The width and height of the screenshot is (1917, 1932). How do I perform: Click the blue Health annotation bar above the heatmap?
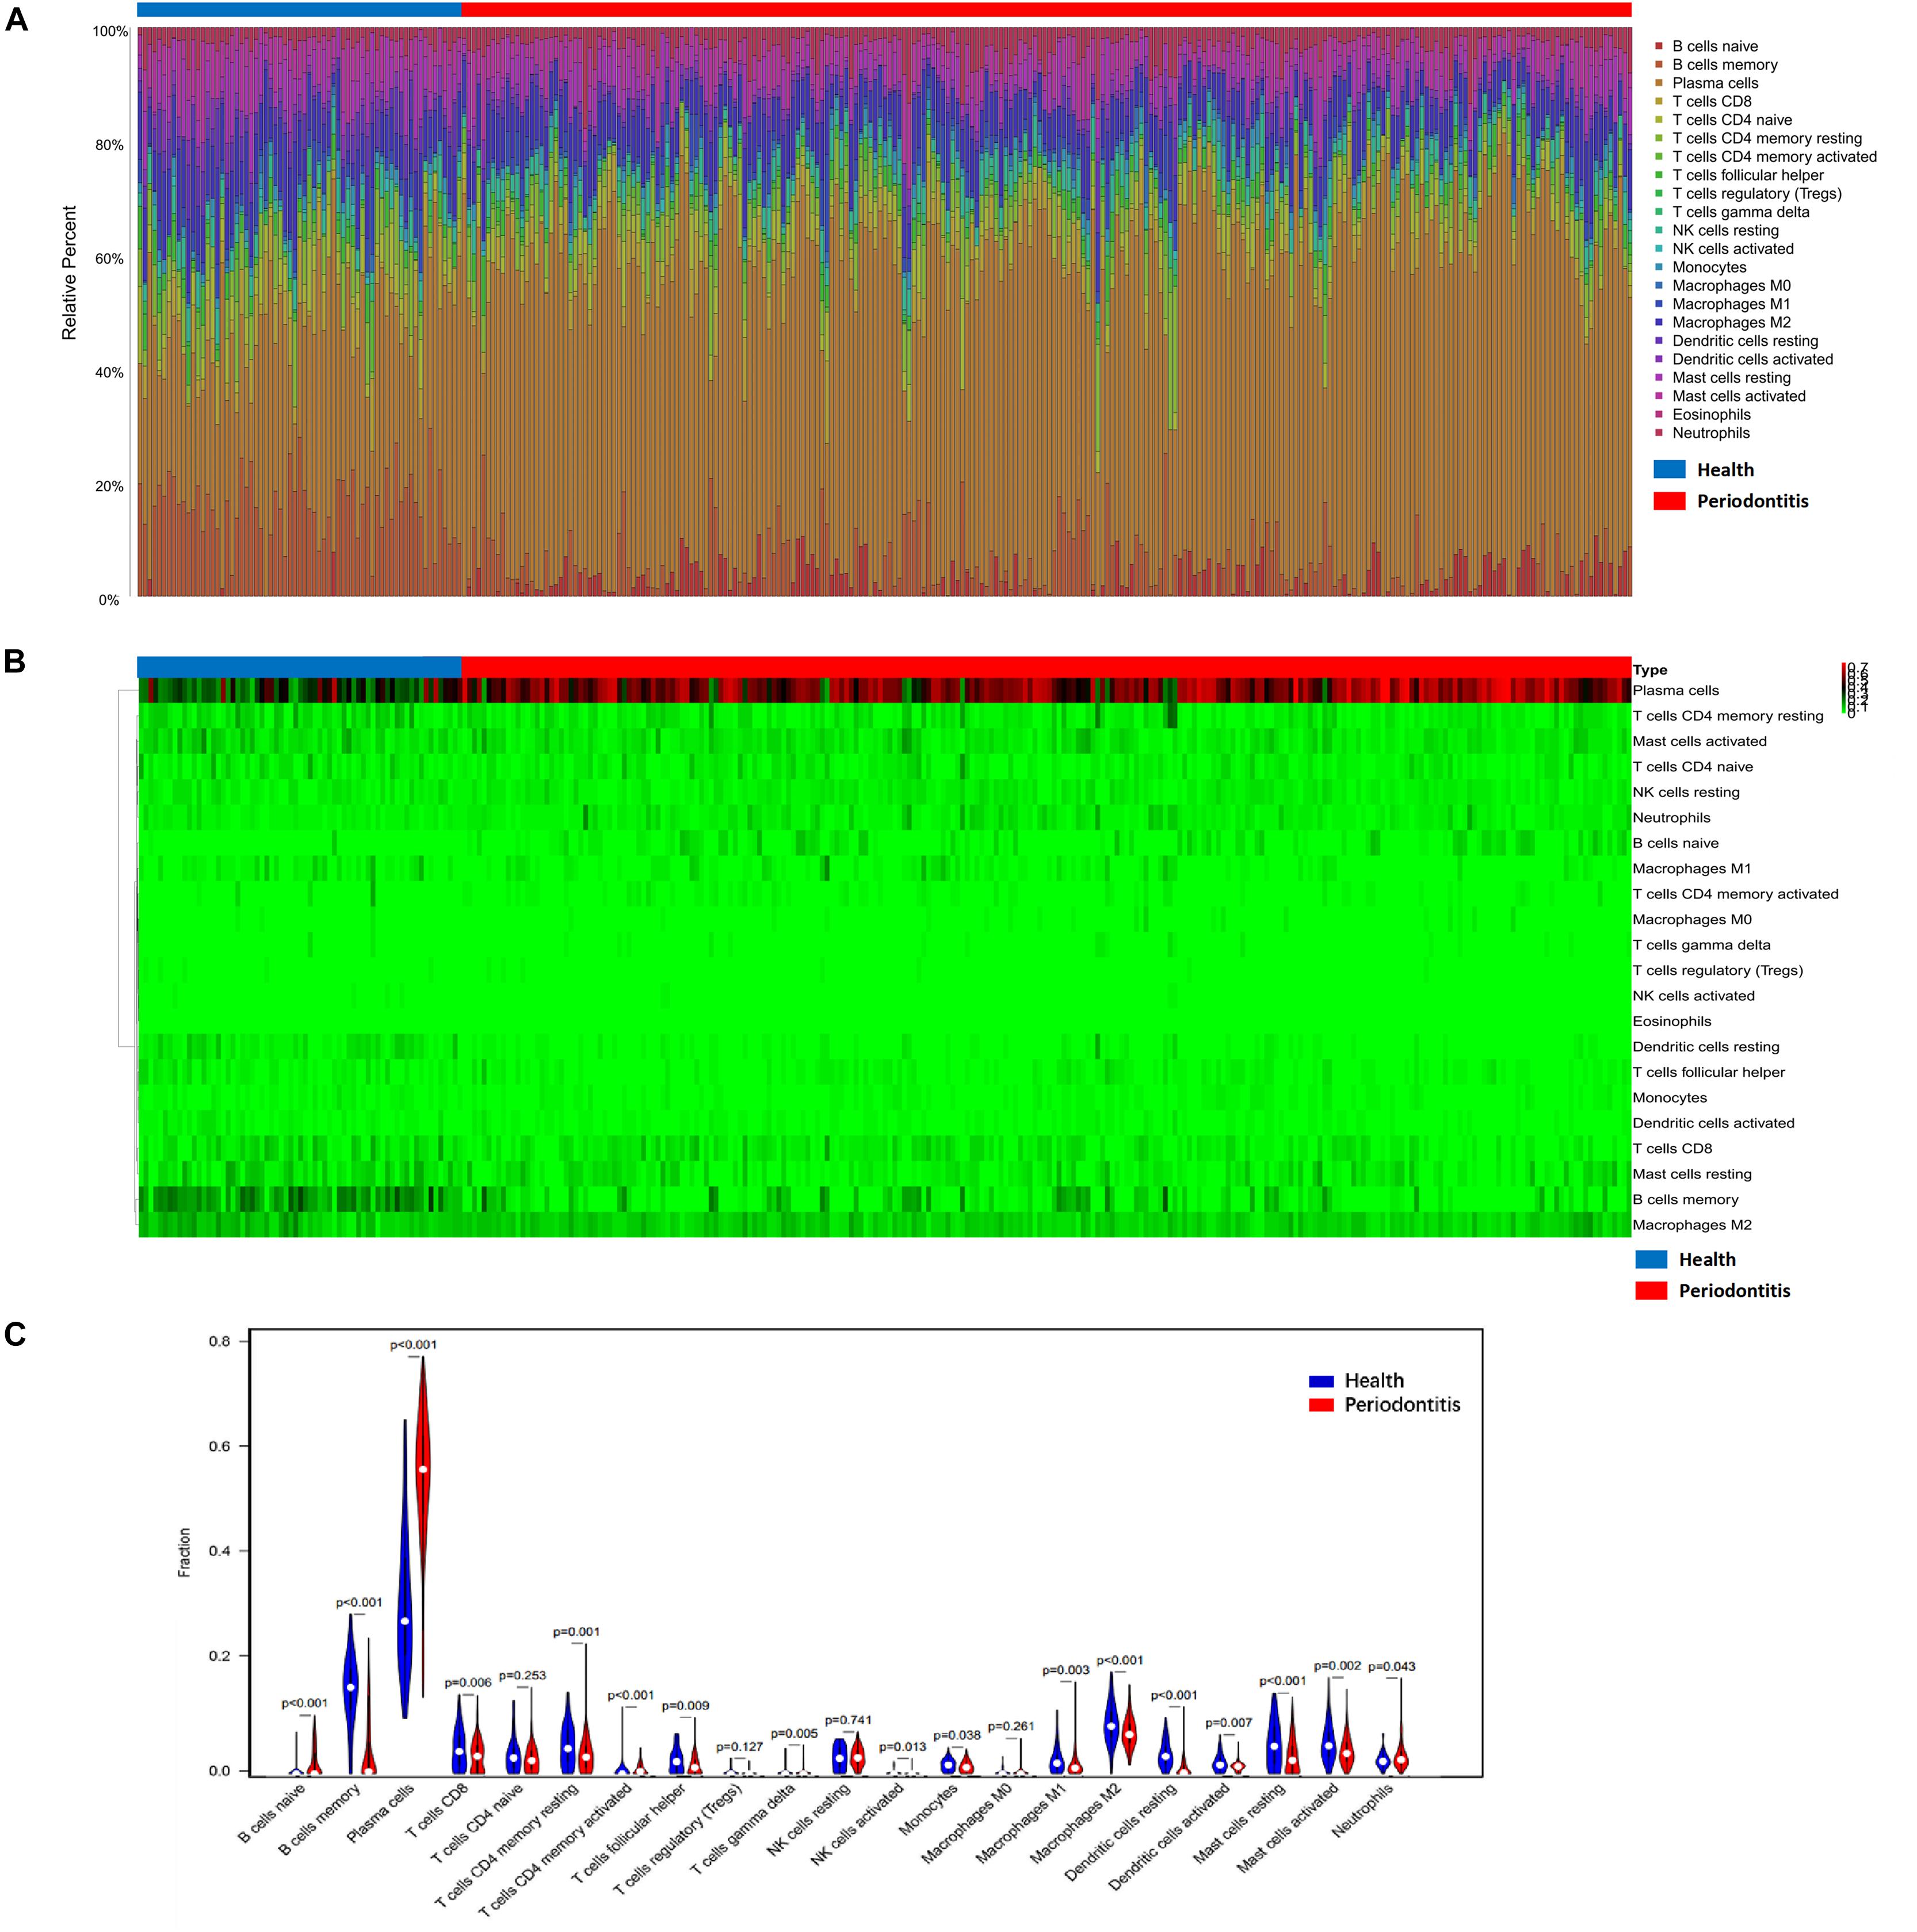[299, 667]
